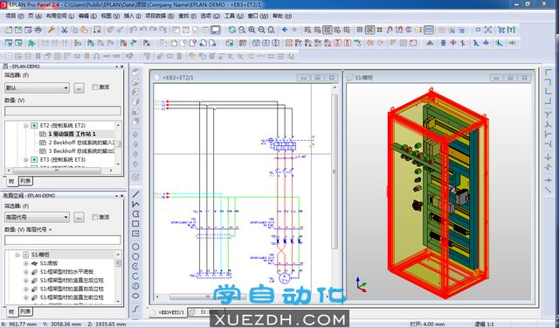Click the blue back arrow icon
The image size is (559, 328).
[285, 30]
